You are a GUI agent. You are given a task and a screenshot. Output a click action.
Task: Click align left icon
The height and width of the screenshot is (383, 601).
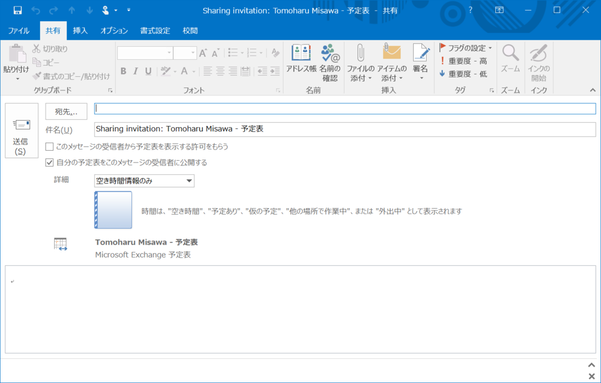point(207,71)
